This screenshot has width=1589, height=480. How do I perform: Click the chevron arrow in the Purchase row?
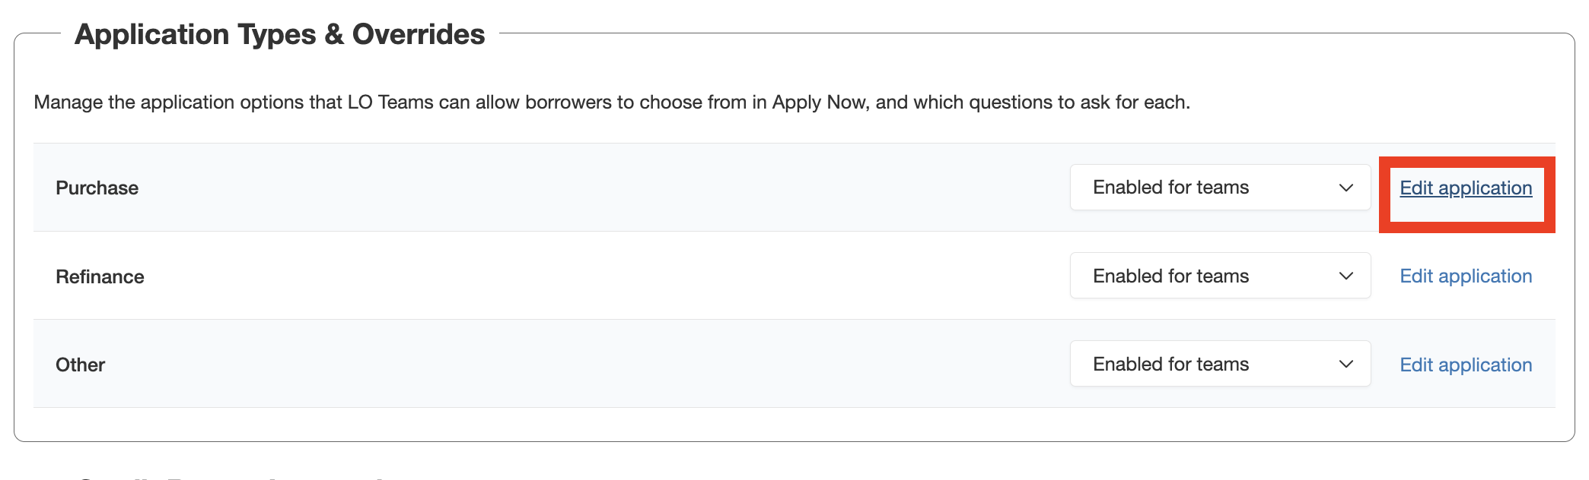click(1345, 188)
